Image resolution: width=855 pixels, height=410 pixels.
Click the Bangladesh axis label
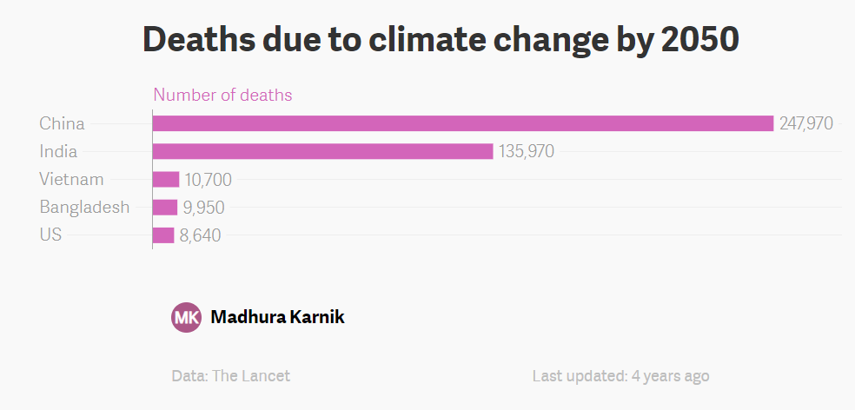coord(84,207)
